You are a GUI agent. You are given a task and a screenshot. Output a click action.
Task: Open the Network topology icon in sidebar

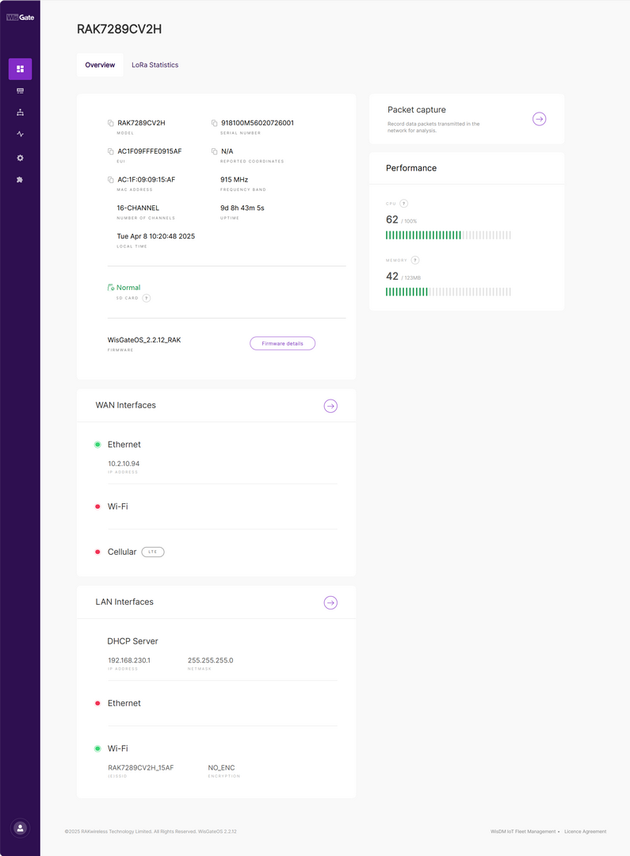point(20,113)
